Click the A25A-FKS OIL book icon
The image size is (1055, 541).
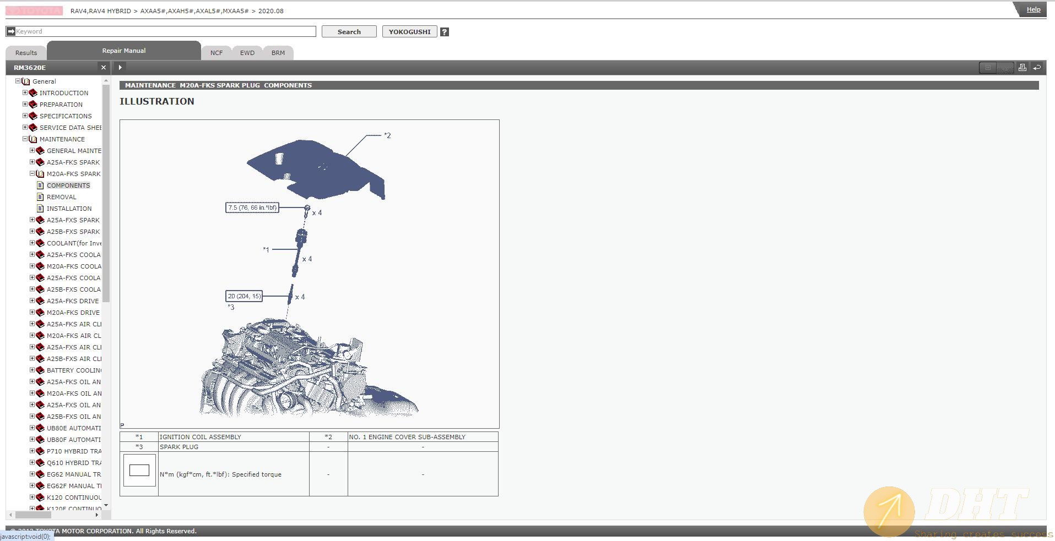(40, 382)
